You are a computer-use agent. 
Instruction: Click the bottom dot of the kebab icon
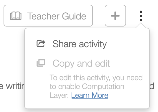141,20
